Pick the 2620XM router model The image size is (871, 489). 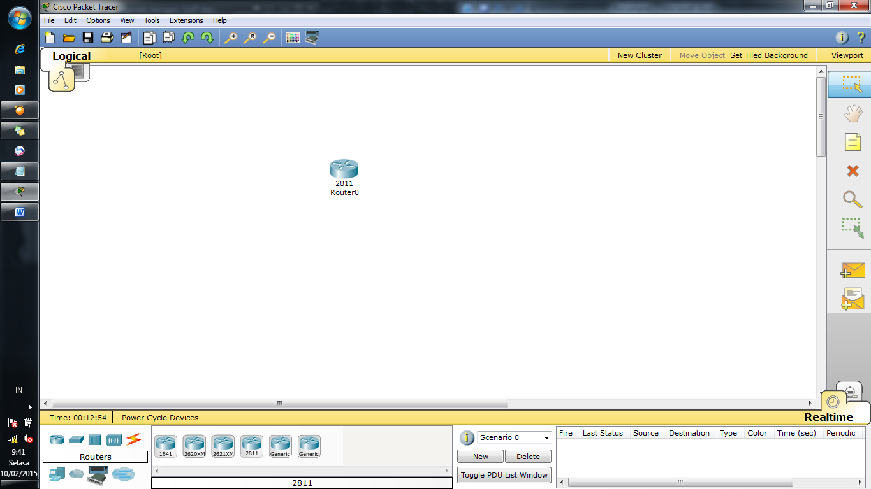[x=194, y=446]
